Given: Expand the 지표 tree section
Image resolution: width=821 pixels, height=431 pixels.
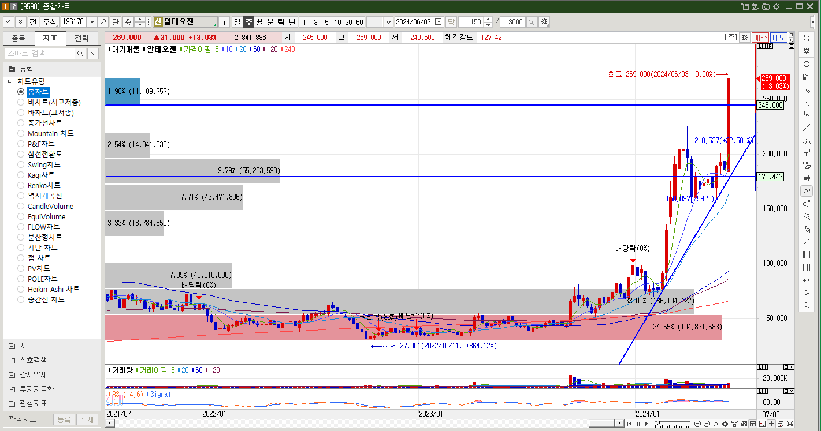Looking at the screenshot, I should point(12,346).
